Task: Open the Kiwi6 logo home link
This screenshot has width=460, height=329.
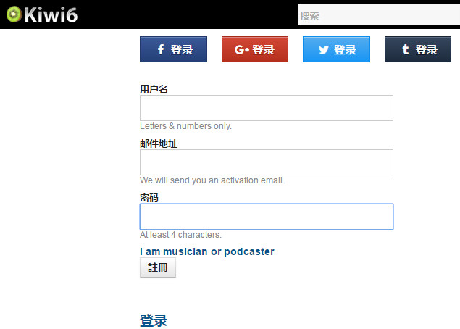Action: tap(42, 14)
